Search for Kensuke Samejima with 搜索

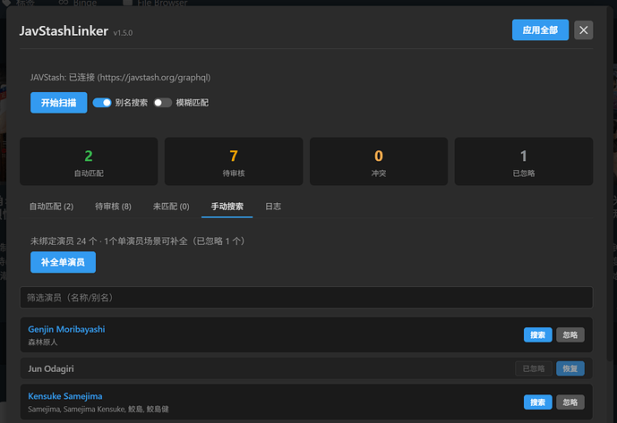point(537,402)
